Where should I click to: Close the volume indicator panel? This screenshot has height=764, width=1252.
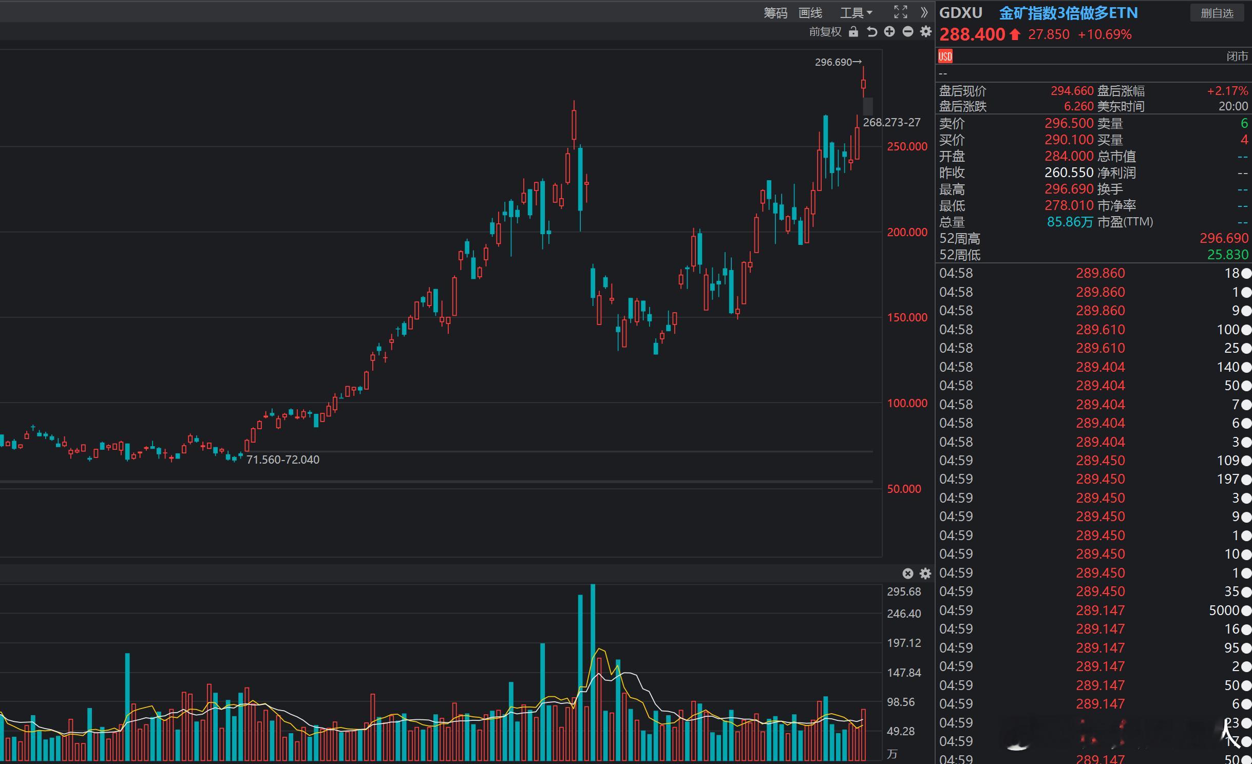(907, 574)
